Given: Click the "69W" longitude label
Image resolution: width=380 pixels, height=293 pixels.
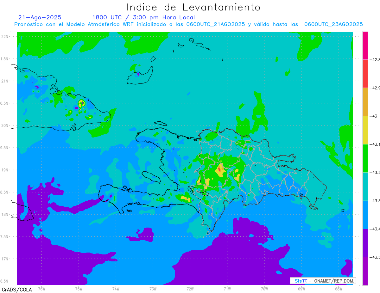Looking at the screenshot, I should pos(301,289).
